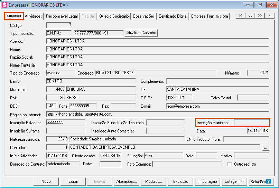Click the Inscrição Municipal input field

tap(251, 122)
